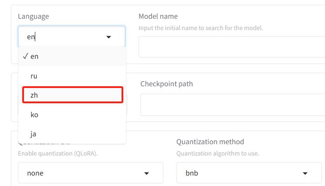Screen dimensions: 325x186
Task: Click into the Checkpoint path input box
Action: (233, 105)
